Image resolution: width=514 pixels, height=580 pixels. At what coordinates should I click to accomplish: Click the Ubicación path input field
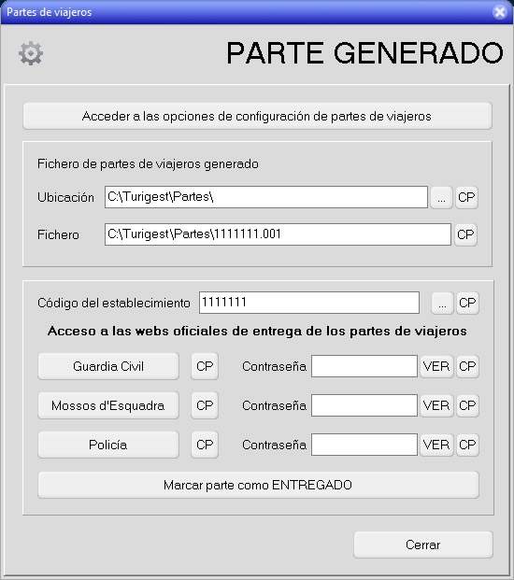[x=266, y=197]
